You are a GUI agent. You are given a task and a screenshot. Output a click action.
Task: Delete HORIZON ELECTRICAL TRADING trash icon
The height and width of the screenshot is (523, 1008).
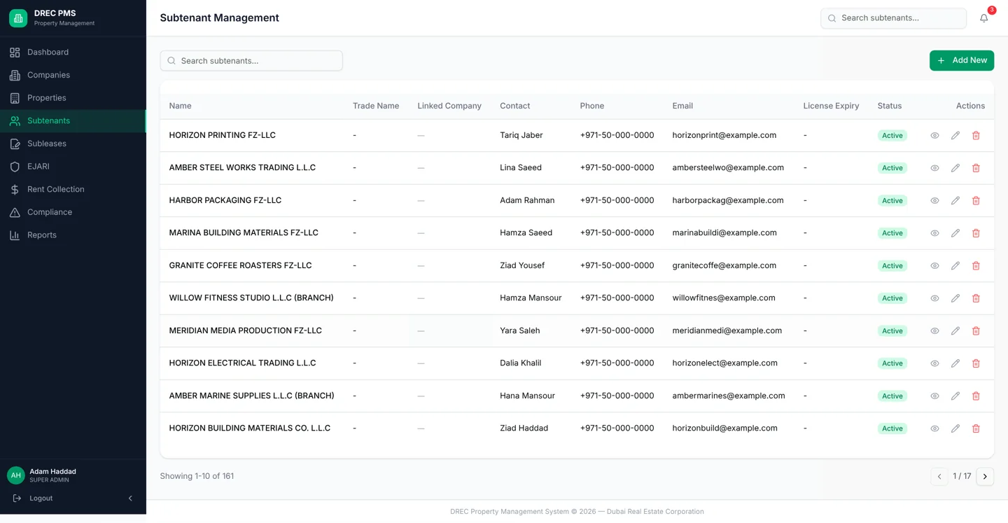pos(976,363)
